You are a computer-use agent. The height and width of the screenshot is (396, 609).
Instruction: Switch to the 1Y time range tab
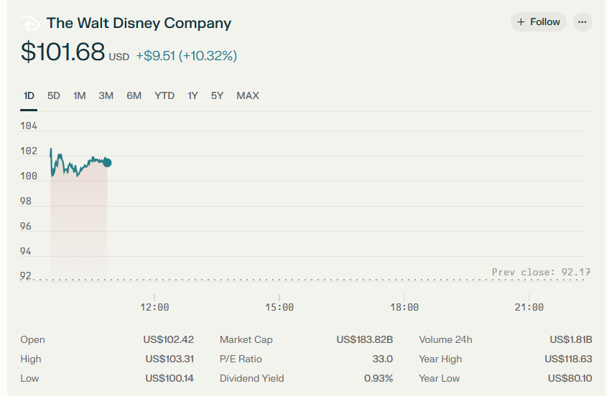(x=192, y=95)
